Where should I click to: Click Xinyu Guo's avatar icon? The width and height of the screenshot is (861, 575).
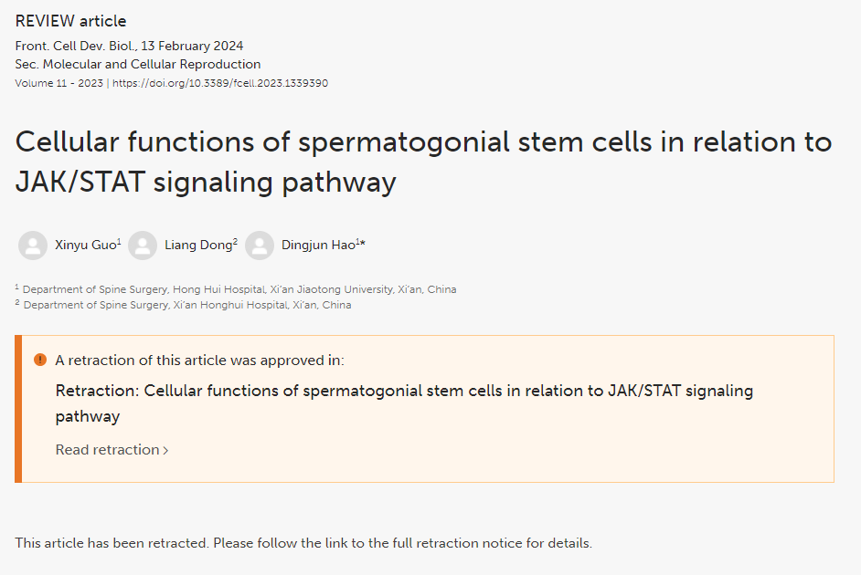coord(33,245)
